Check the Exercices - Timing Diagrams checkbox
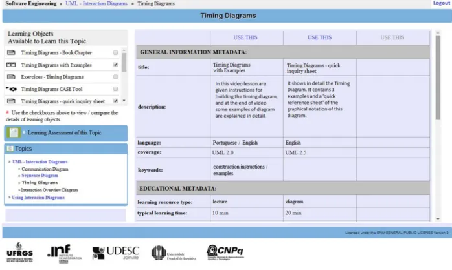This screenshot has height=270, width=452. [x=116, y=77]
